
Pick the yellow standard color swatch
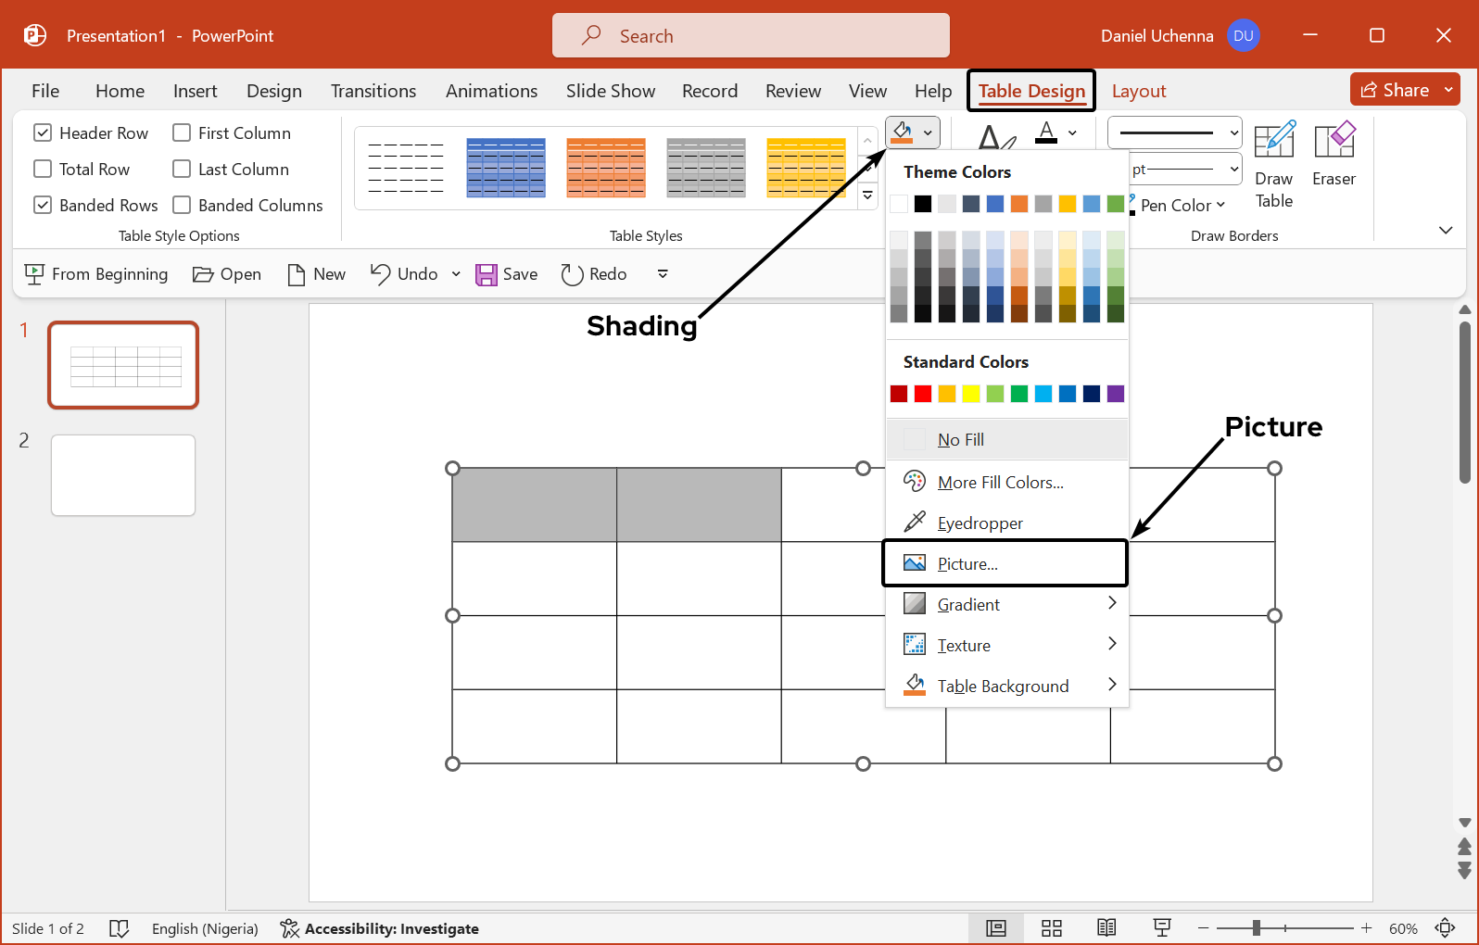pyautogui.click(x=971, y=394)
